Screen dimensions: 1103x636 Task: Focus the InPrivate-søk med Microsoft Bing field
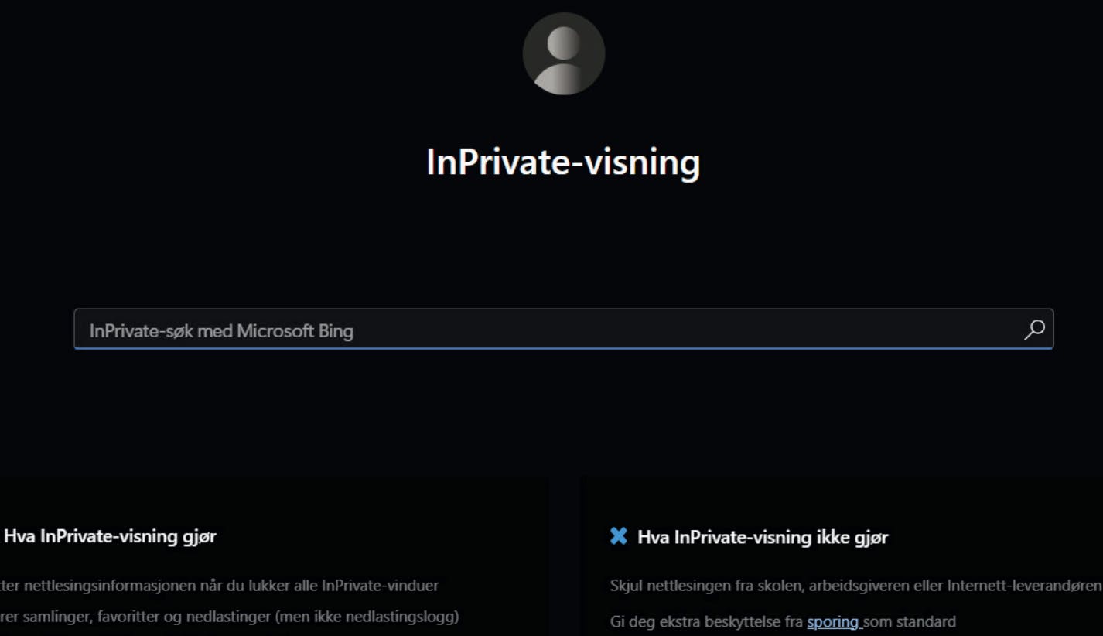563,330
